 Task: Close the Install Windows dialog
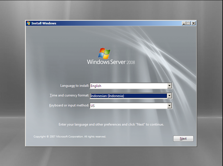194,23
